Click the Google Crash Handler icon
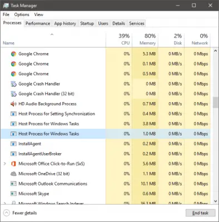The width and height of the screenshot is (219, 222). tap(13, 84)
